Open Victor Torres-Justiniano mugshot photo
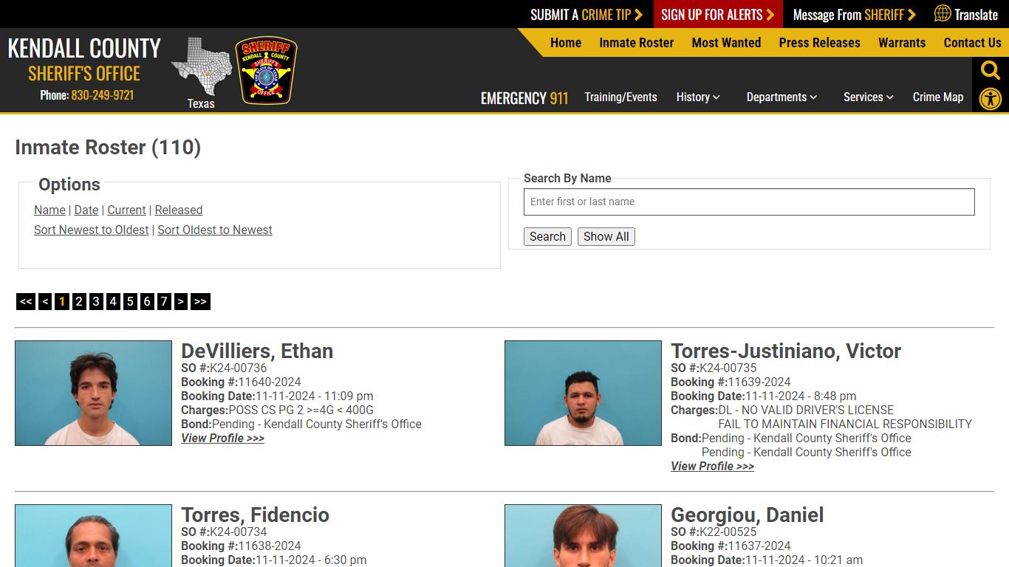This screenshot has width=1009, height=567. click(x=583, y=393)
